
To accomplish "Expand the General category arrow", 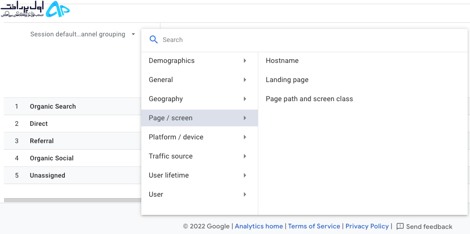I will [x=245, y=80].
